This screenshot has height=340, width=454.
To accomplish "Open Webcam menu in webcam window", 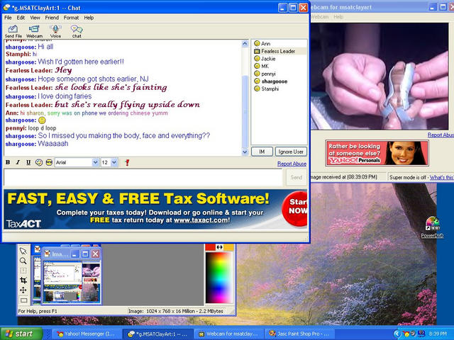I will pos(319,17).
